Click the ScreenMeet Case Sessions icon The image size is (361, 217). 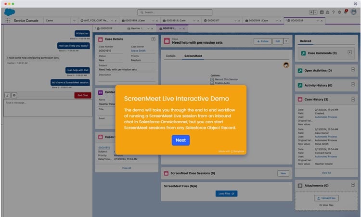click(x=166, y=173)
